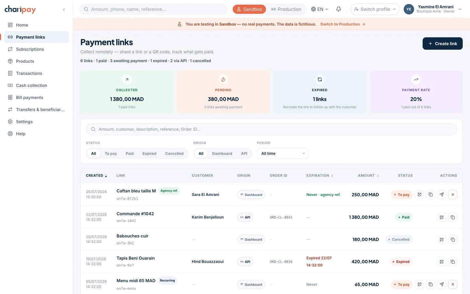
Task: Switch environment to Sandbox
Action: coord(249,9)
